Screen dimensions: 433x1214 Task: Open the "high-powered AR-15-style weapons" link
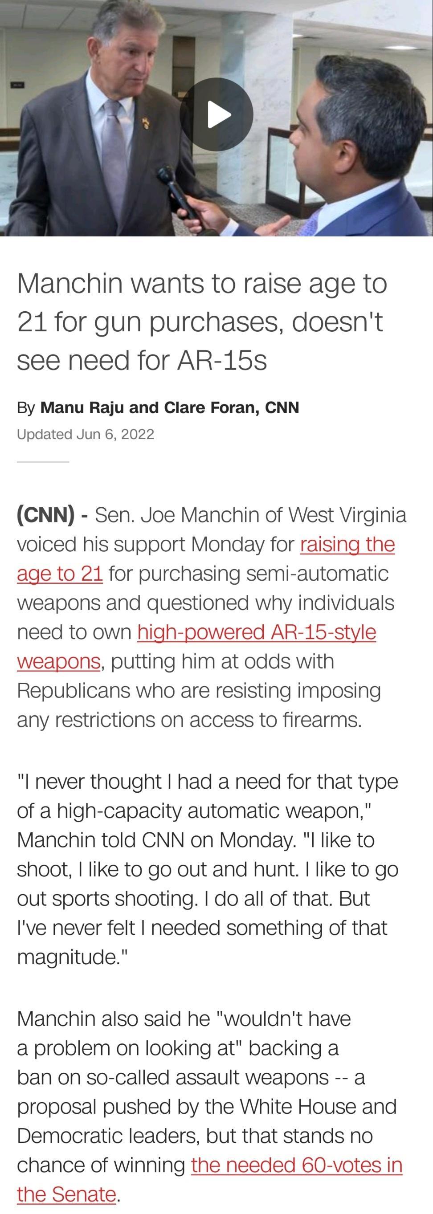pyautogui.click(x=256, y=632)
